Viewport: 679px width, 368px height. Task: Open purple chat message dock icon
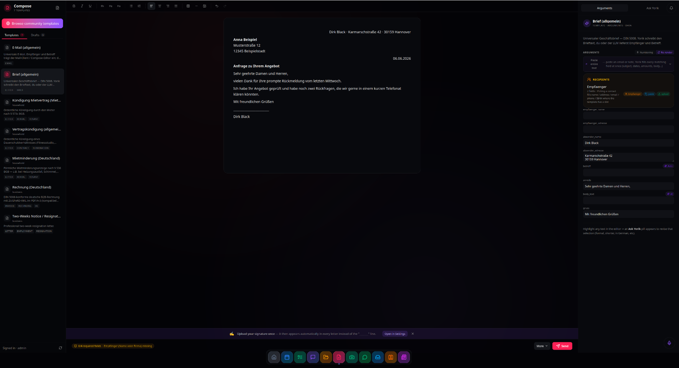click(313, 357)
